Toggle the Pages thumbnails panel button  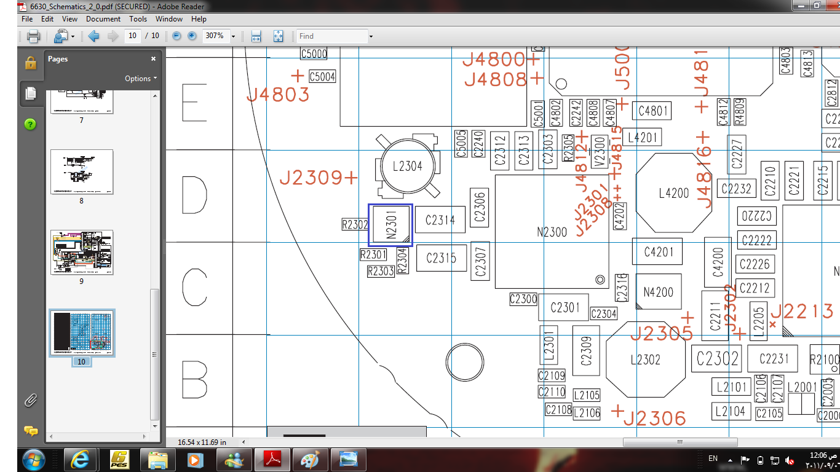(x=30, y=93)
